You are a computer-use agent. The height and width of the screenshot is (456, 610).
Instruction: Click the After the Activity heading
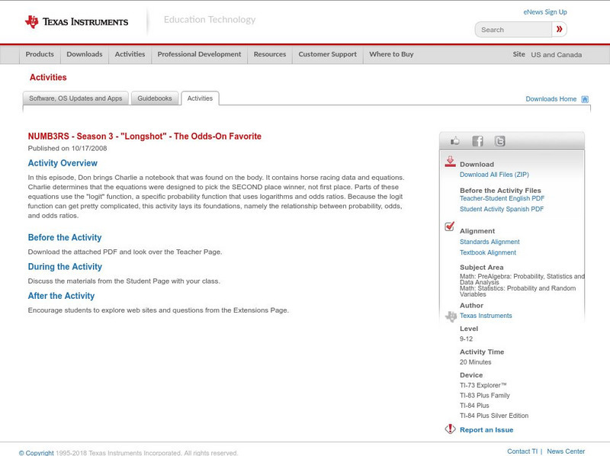pyautogui.click(x=61, y=296)
